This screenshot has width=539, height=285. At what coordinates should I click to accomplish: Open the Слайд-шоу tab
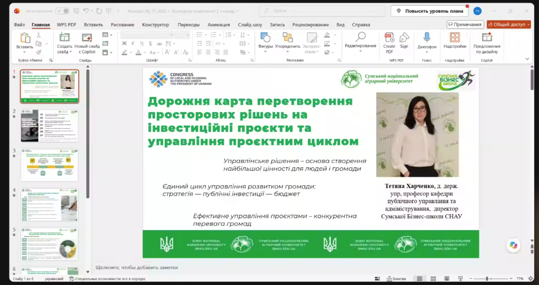point(250,25)
